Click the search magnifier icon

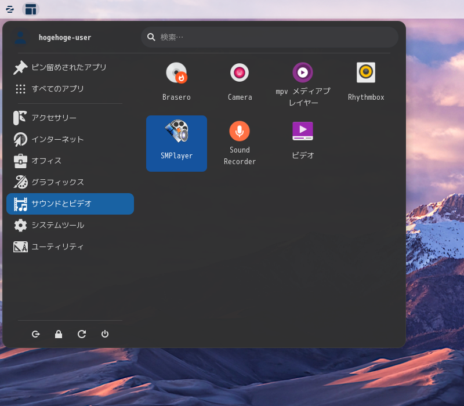151,37
